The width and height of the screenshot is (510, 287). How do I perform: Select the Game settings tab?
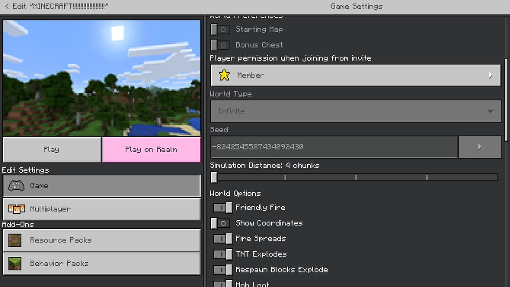(101, 185)
